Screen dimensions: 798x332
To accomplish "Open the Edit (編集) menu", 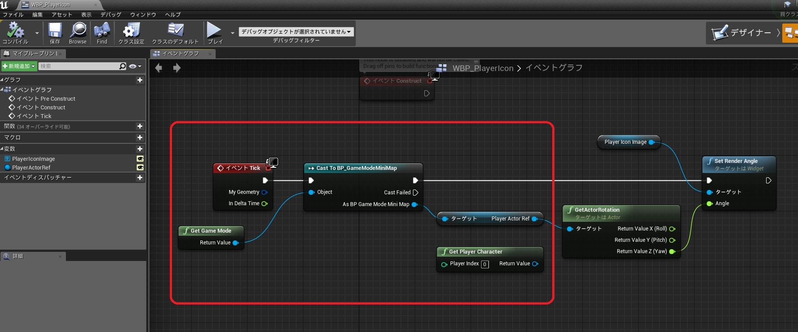I will (38, 15).
